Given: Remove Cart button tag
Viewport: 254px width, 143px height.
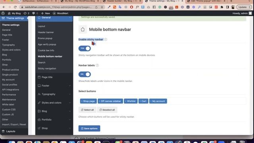Looking at the screenshot, I should point(140,101).
